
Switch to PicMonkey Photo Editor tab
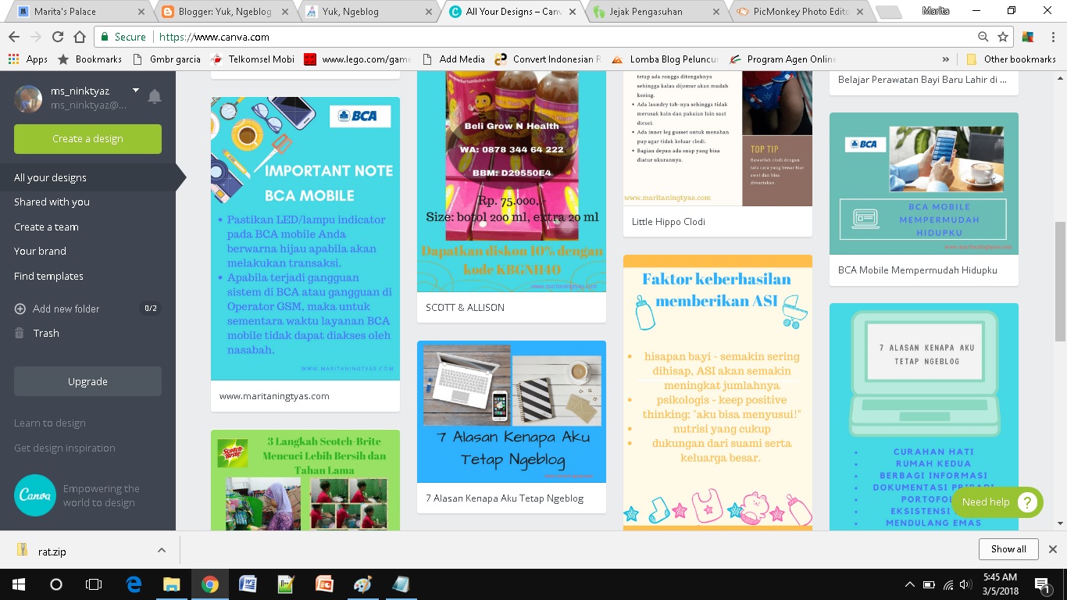[x=799, y=12]
